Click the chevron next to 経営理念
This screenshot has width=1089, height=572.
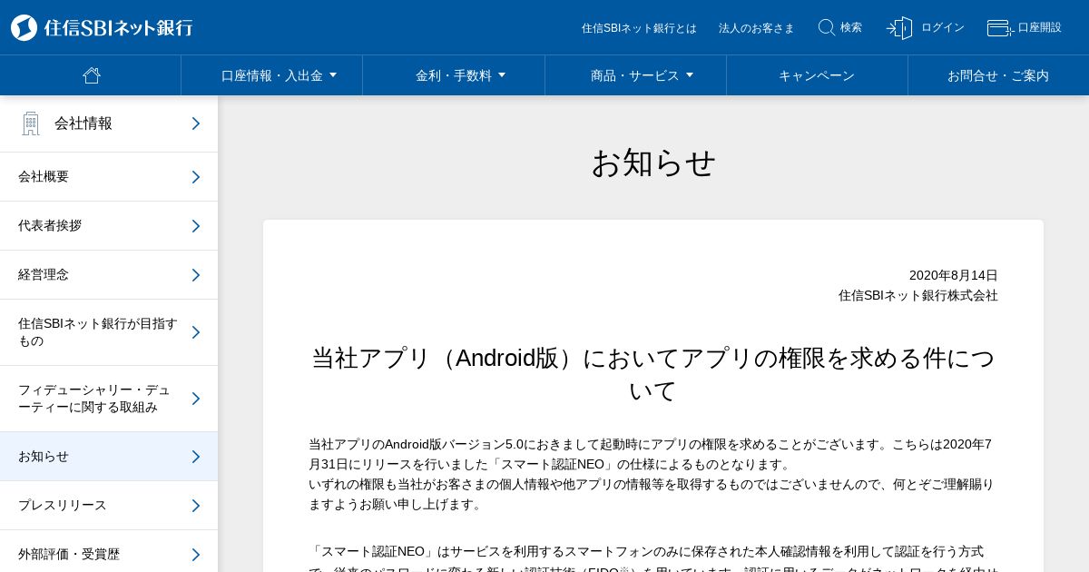click(196, 275)
